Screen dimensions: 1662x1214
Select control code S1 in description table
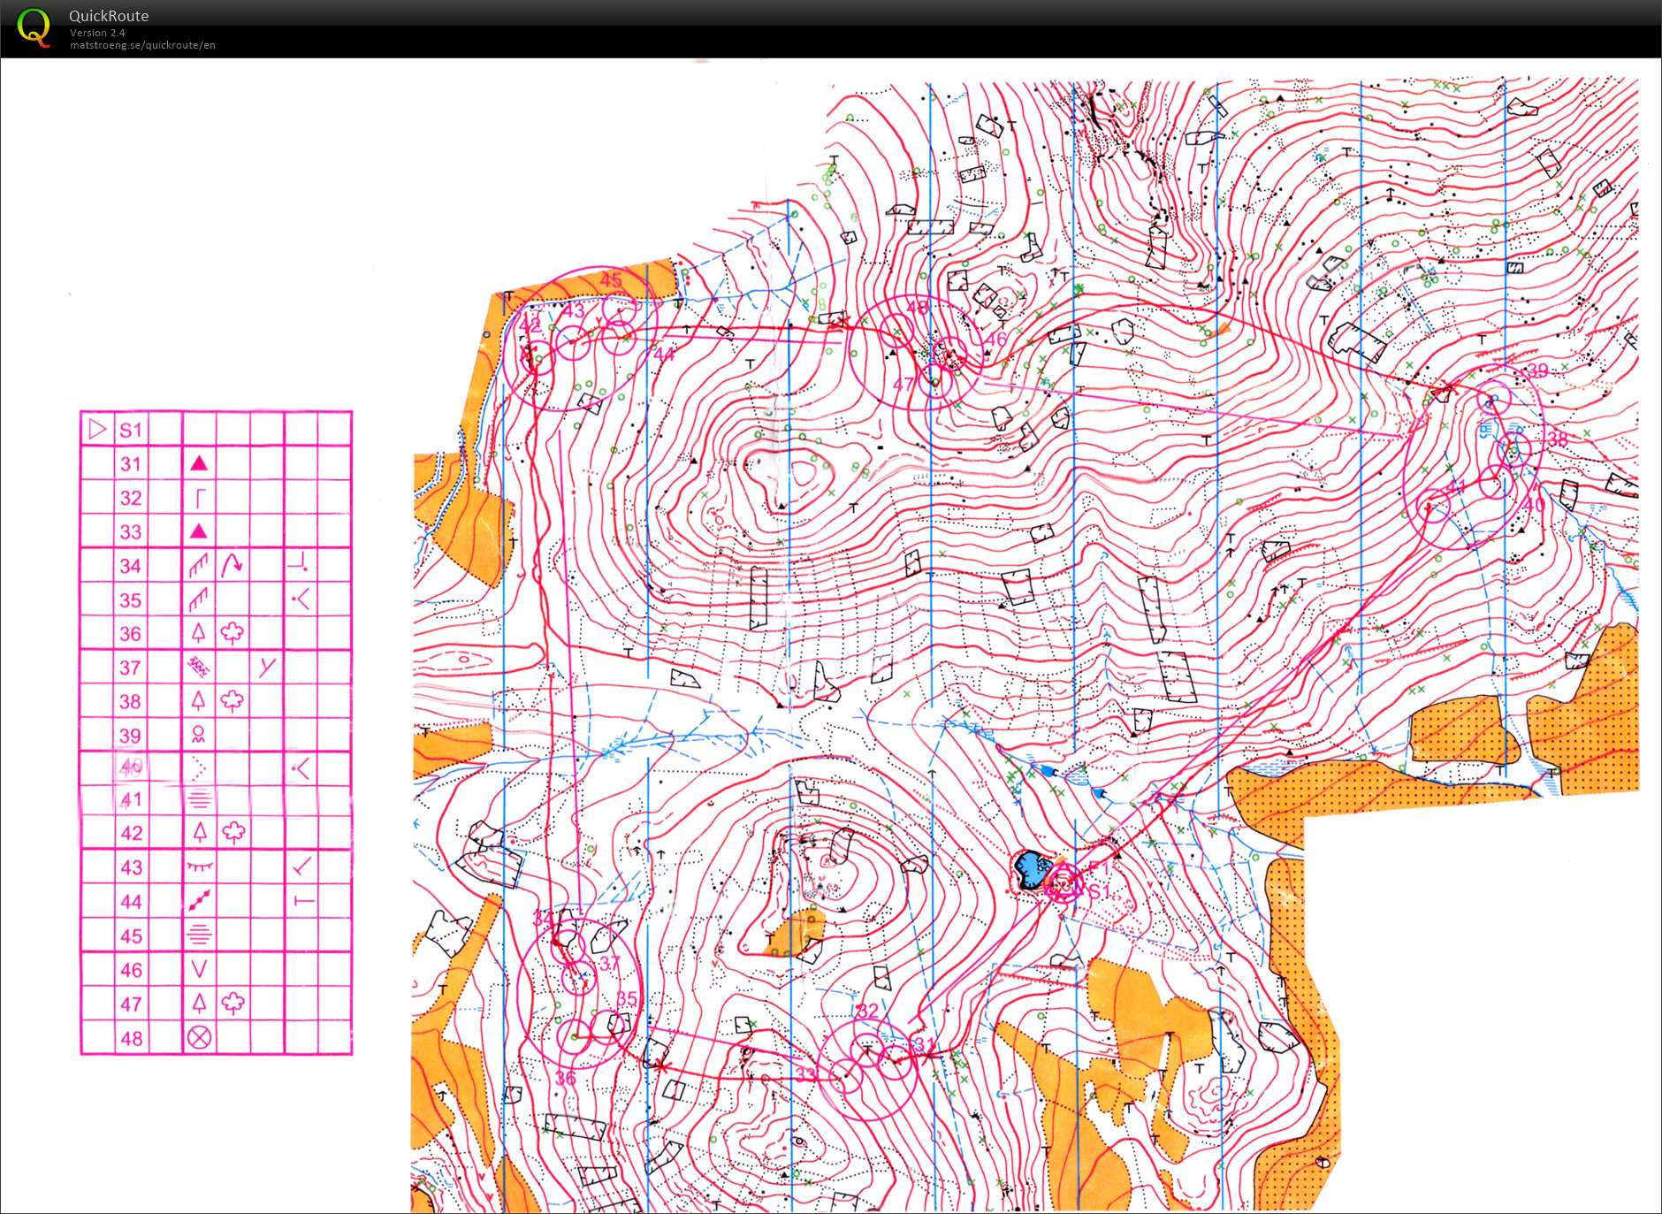click(131, 431)
